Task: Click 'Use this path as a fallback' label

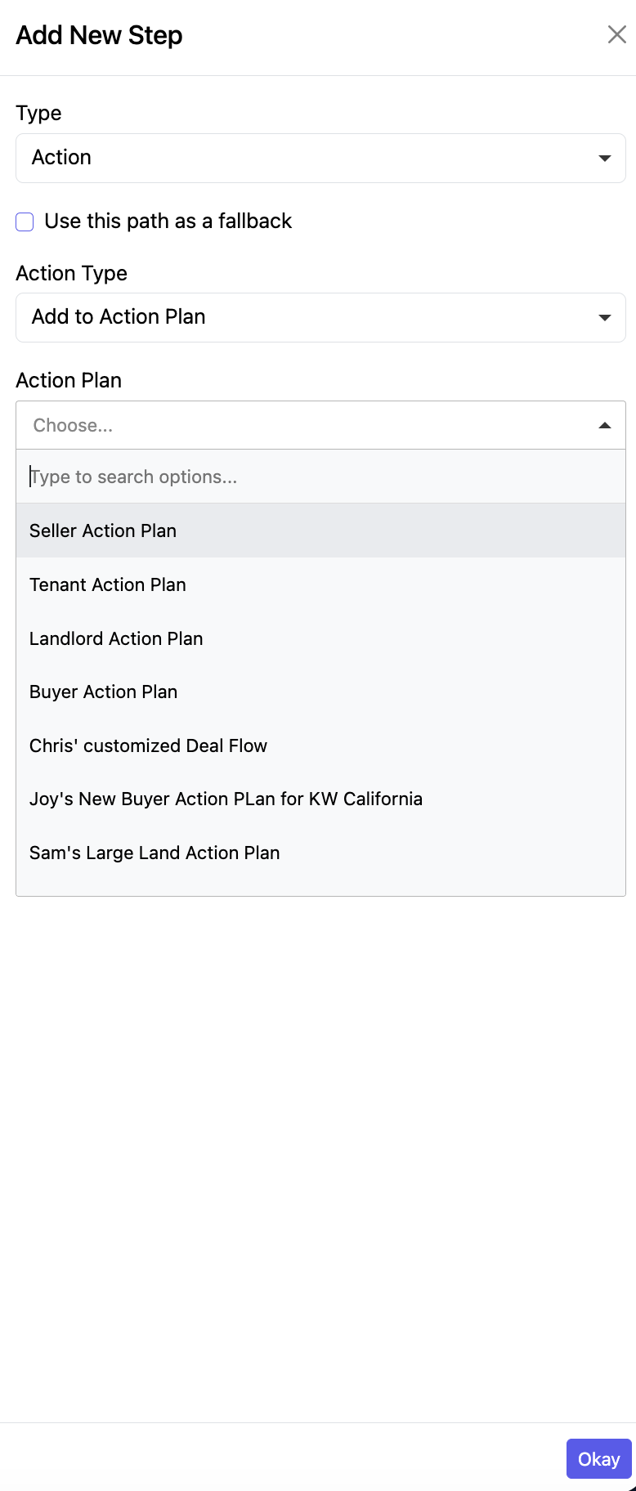Action: 168,222
